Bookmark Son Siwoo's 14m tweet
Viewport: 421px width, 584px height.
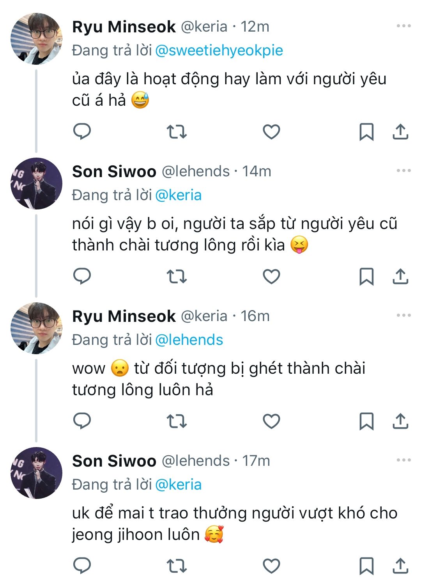click(x=366, y=277)
